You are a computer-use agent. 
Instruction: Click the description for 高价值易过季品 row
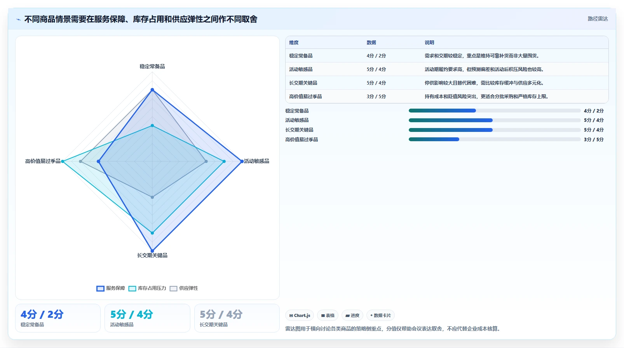[487, 97]
